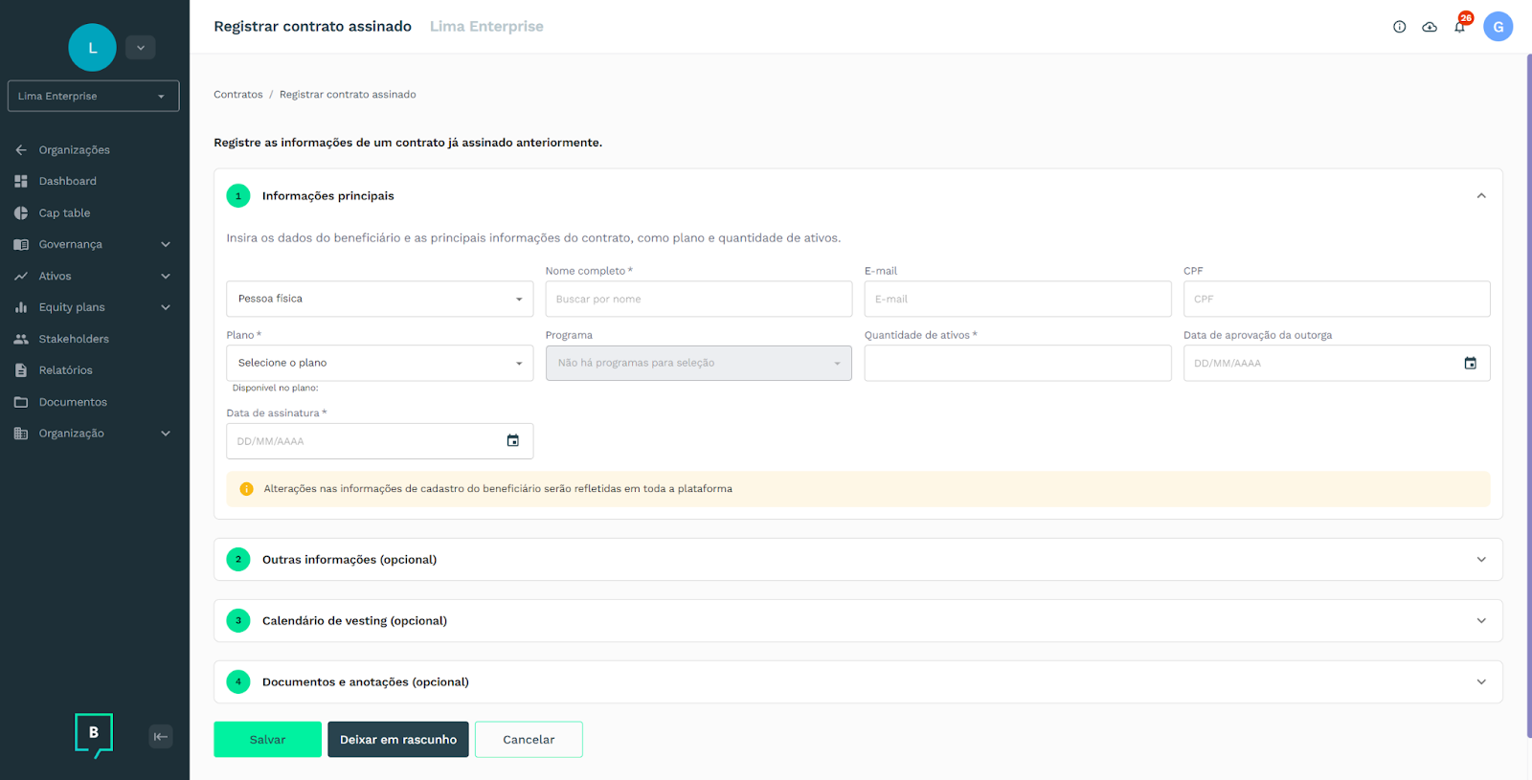Click the Lima Enterprise L avatar
This screenshot has width=1532, height=780.
[x=92, y=48]
